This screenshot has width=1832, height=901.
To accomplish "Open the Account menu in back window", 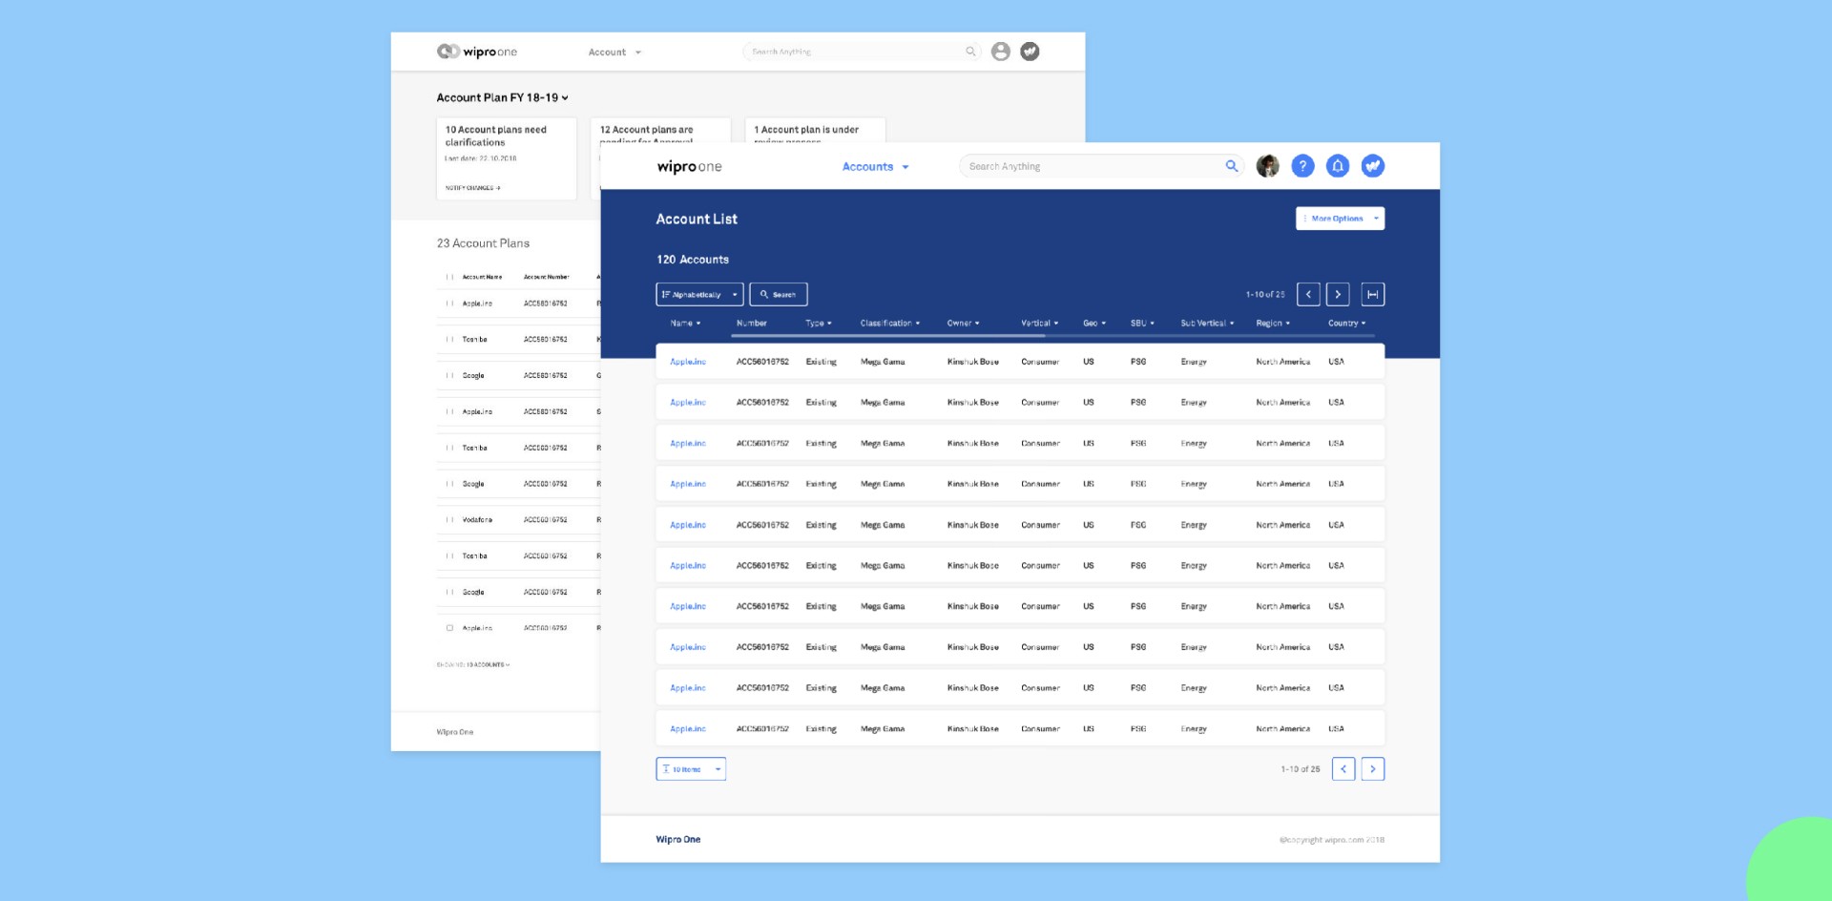I will pos(615,52).
